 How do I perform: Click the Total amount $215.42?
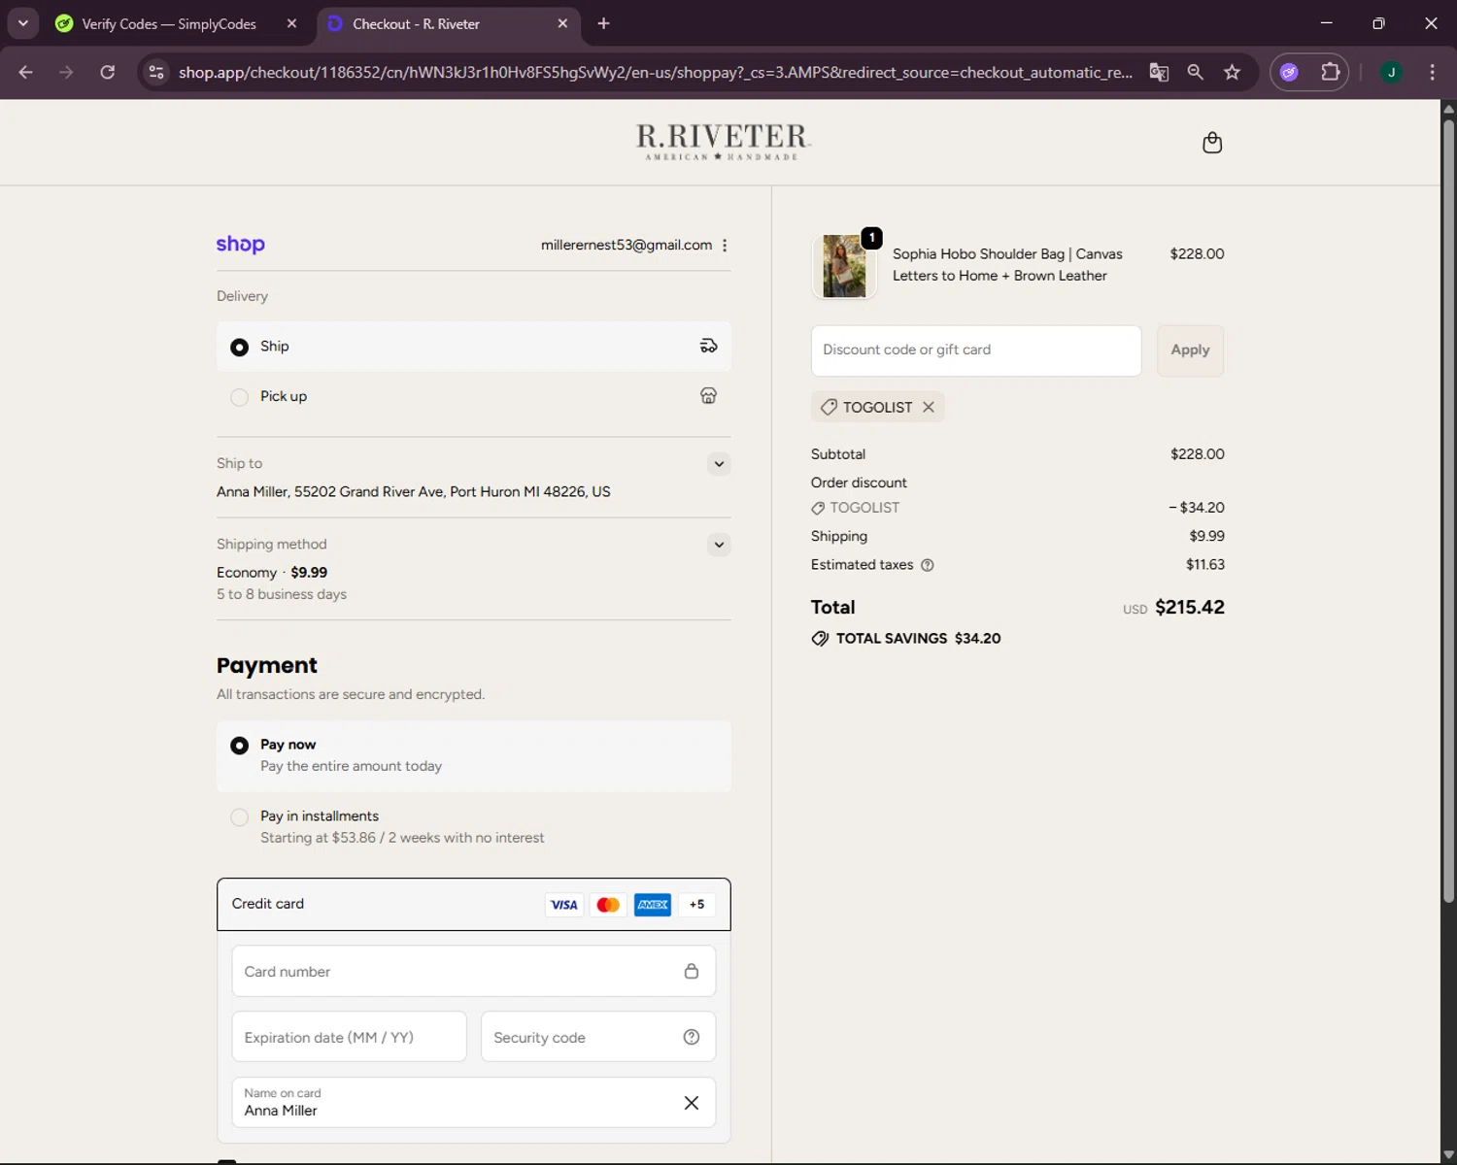coord(1190,608)
